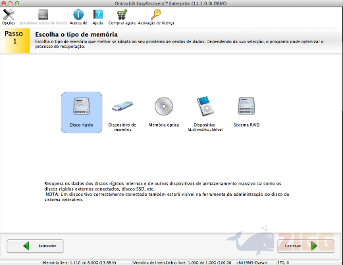The width and height of the screenshot is (343, 265).
Task: Open the Opções tools icon
Action: (x=9, y=15)
